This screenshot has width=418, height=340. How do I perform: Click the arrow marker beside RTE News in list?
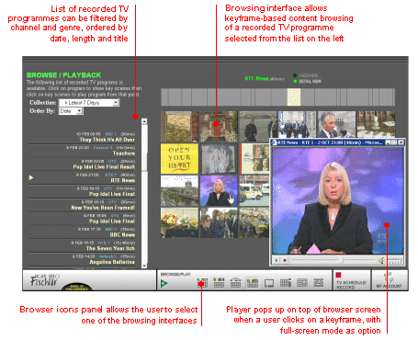pyautogui.click(x=31, y=177)
